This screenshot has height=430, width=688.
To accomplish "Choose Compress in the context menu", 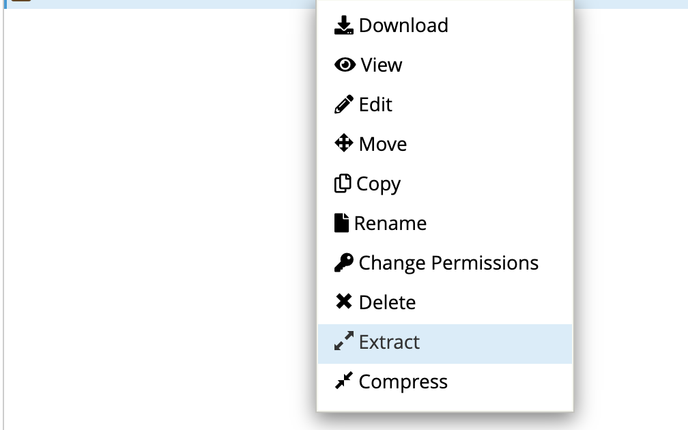I will [445, 382].
